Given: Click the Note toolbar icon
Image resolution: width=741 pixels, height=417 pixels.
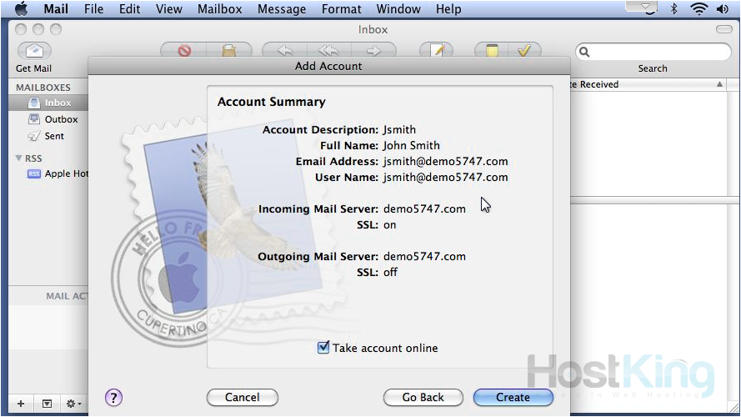Looking at the screenshot, I should [492, 51].
